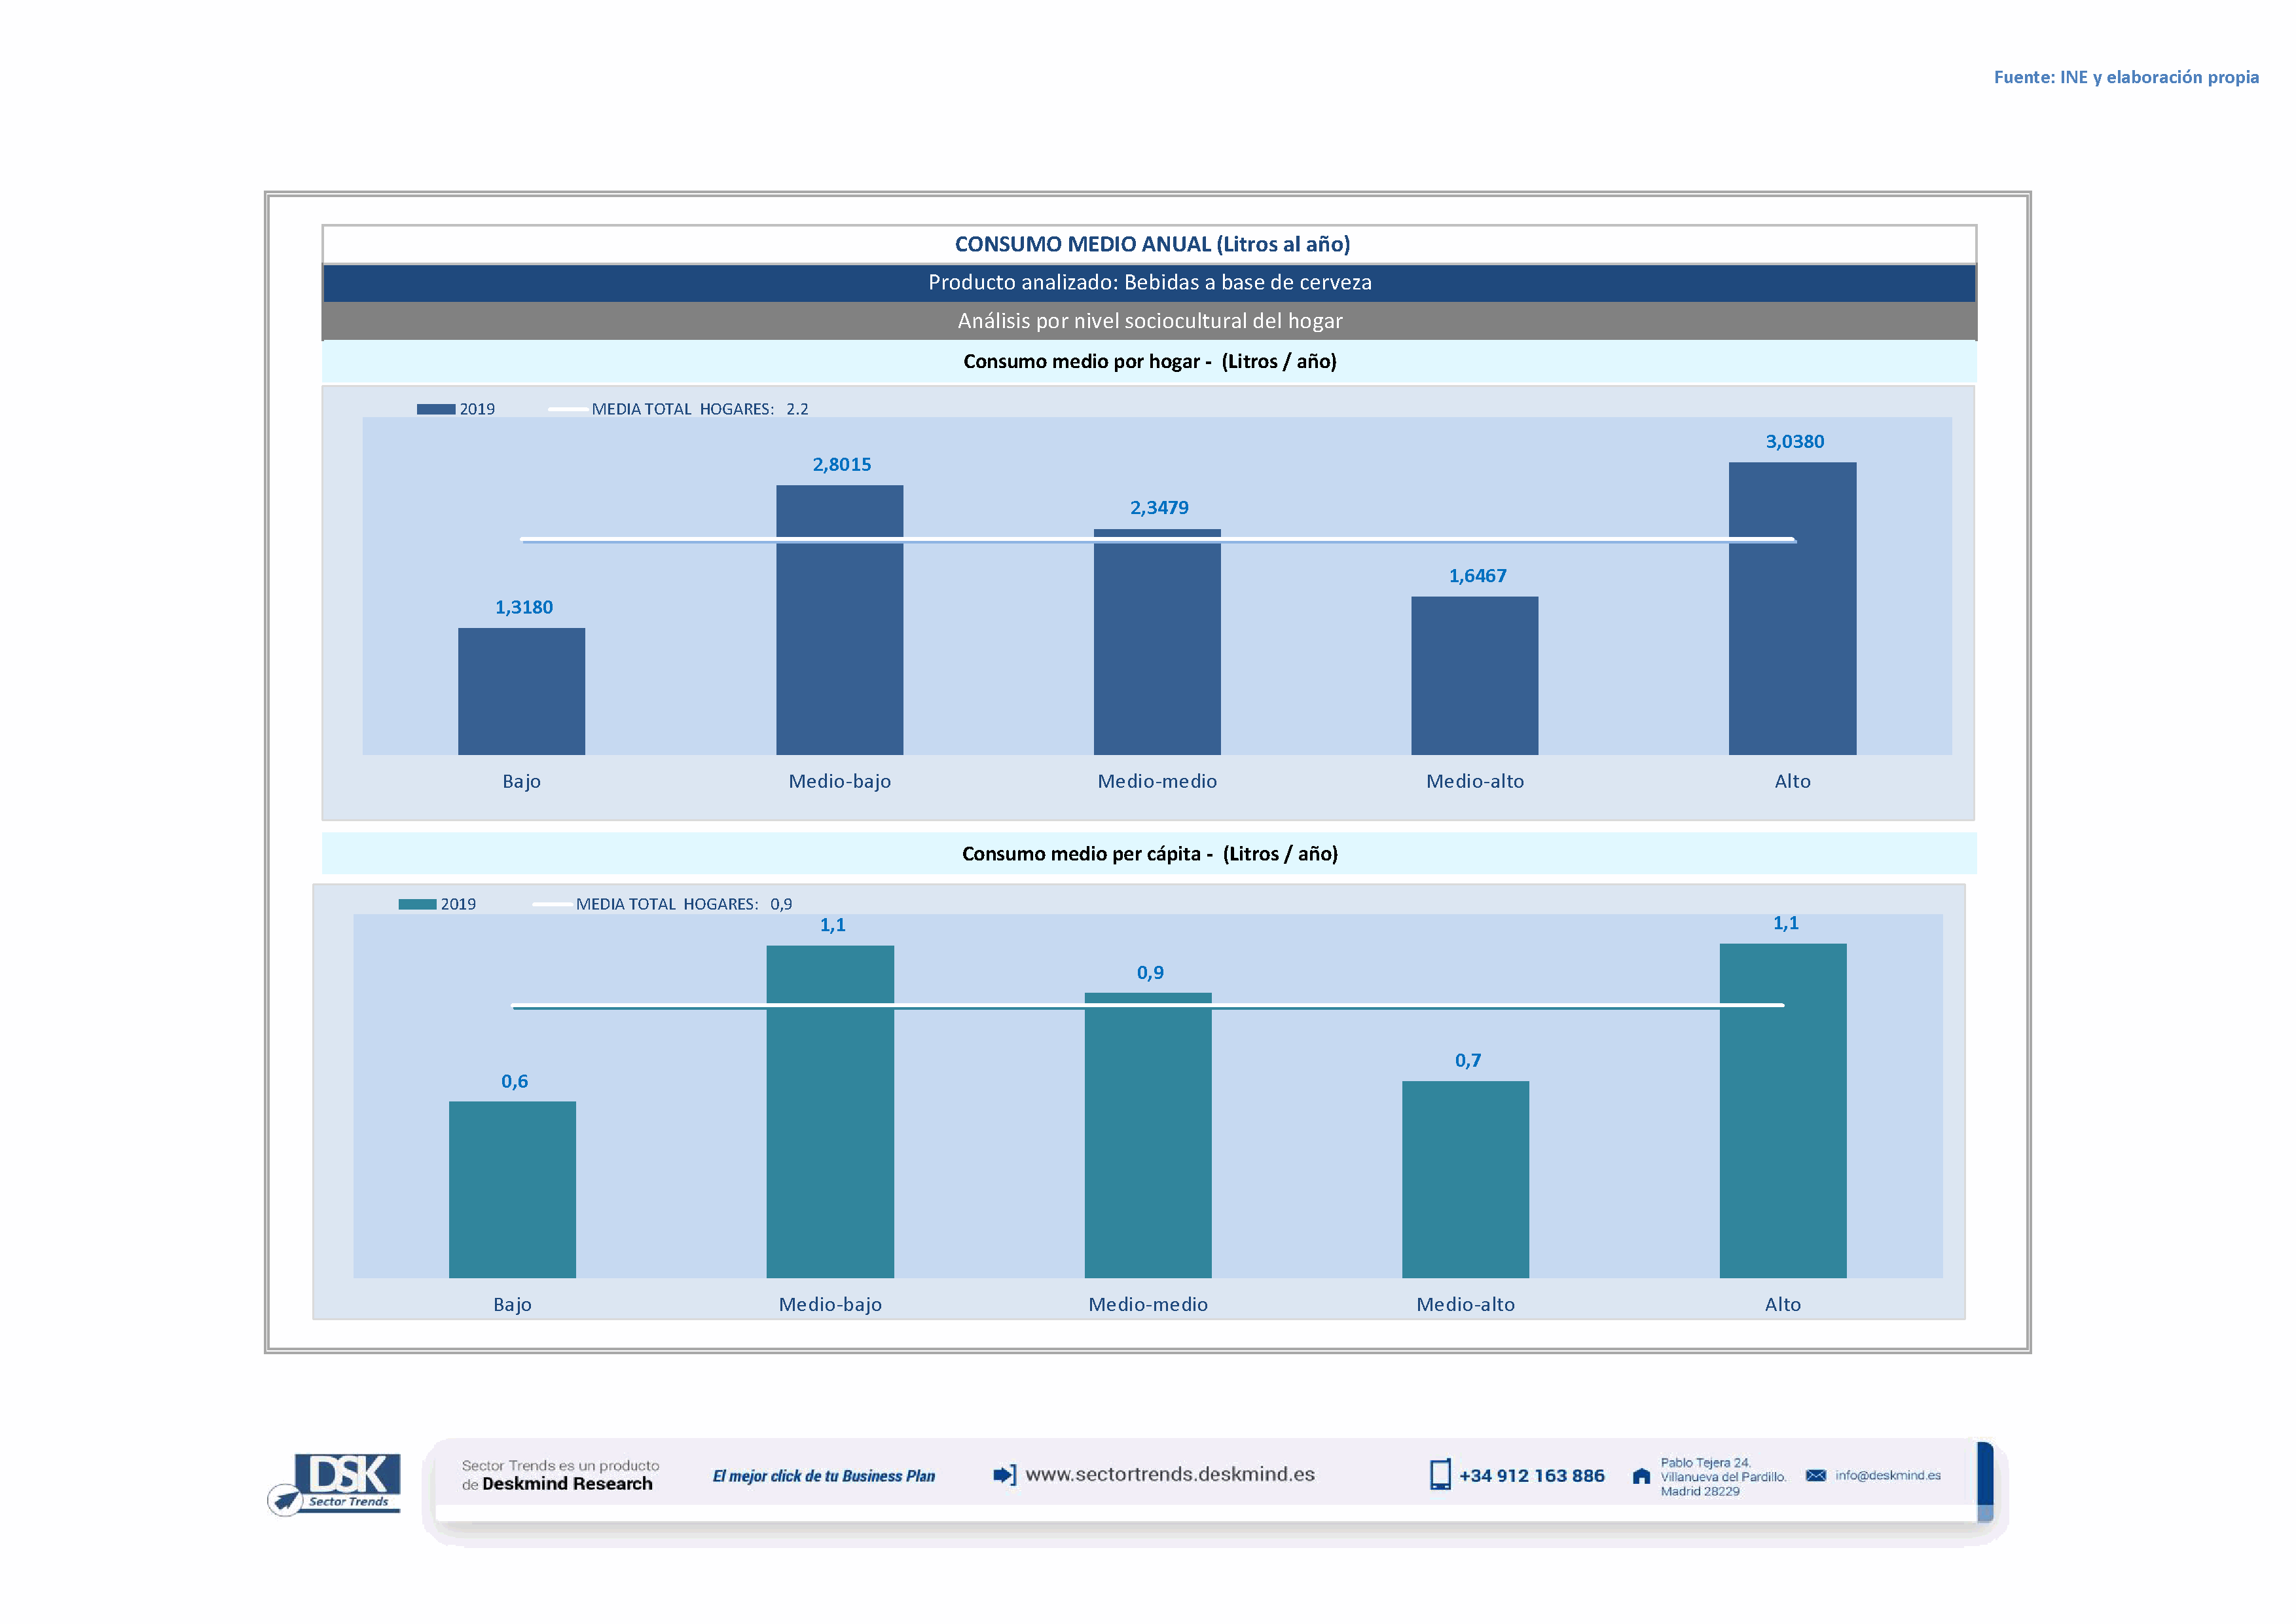Click the envelope email icon
Image resolution: width=2296 pixels, height=1624 pixels.
(1816, 1475)
